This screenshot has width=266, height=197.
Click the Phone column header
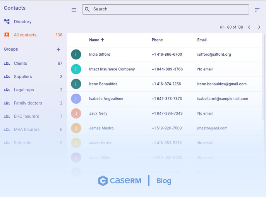point(157,40)
